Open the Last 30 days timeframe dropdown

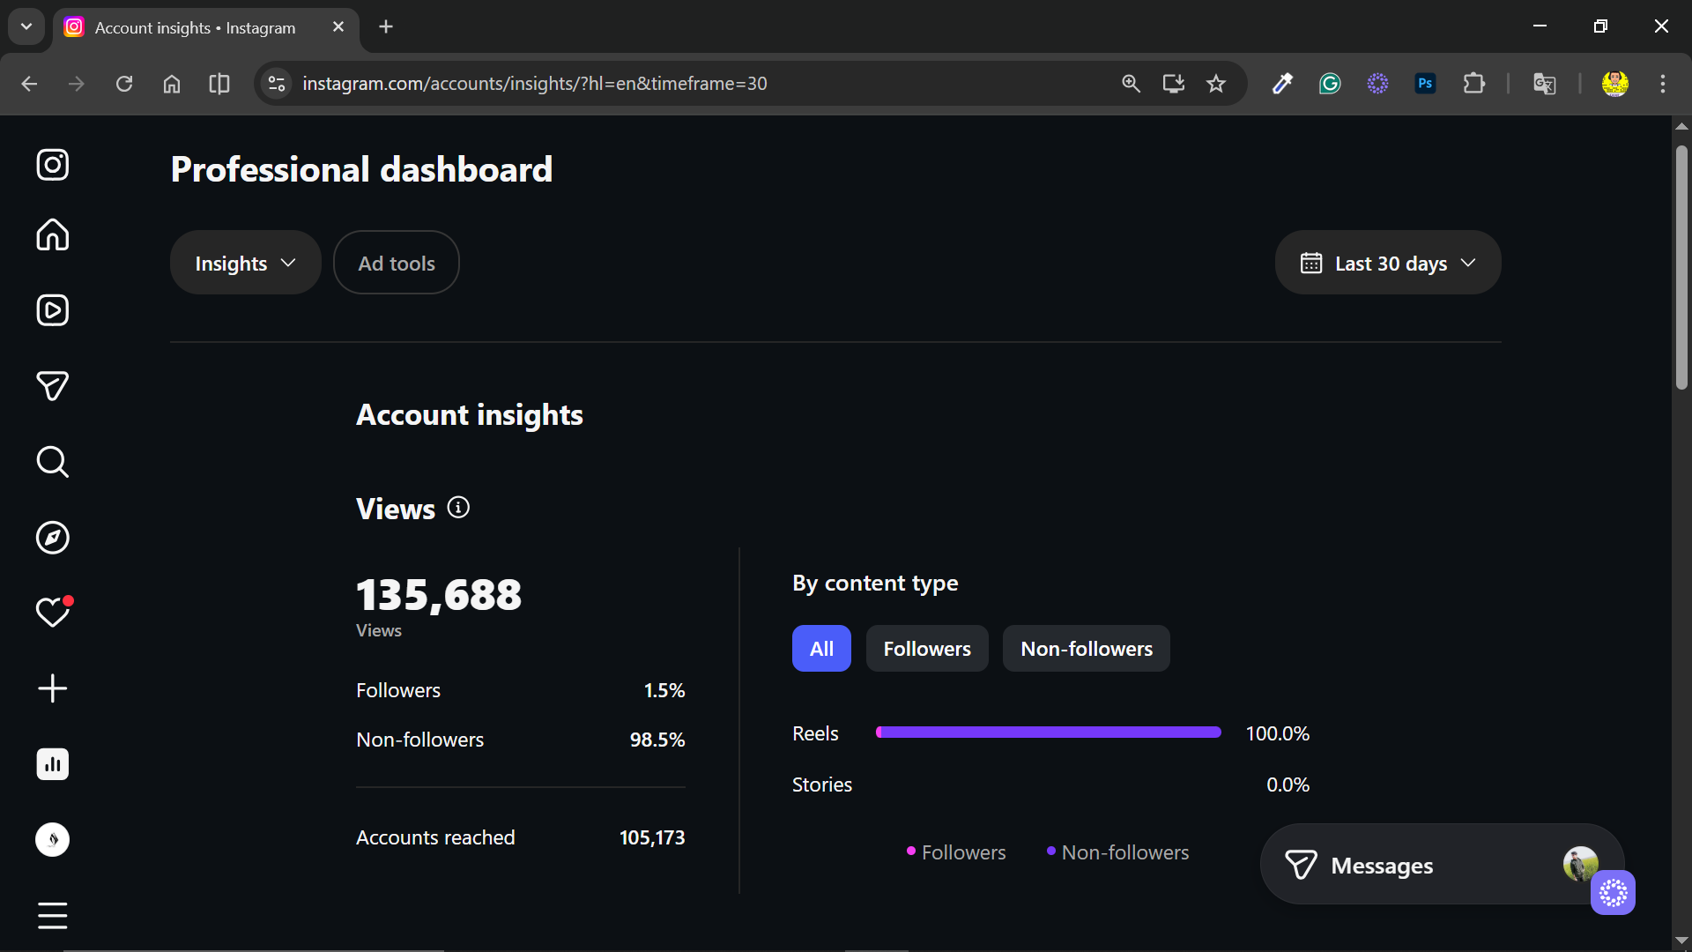pos(1387,263)
